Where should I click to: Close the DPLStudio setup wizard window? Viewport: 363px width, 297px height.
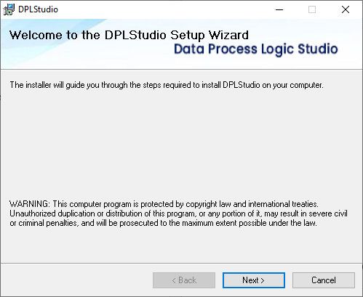pyautogui.click(x=346, y=9)
